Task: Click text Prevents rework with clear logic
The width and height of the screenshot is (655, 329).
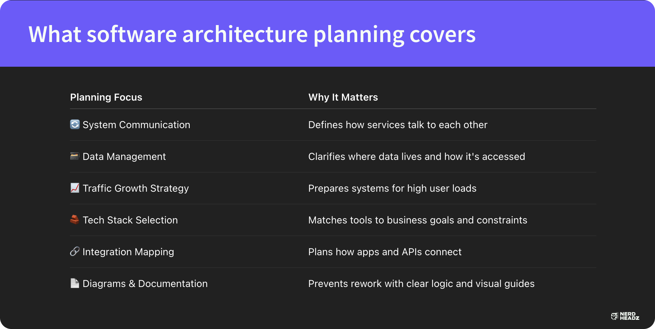Action: click(x=380, y=284)
